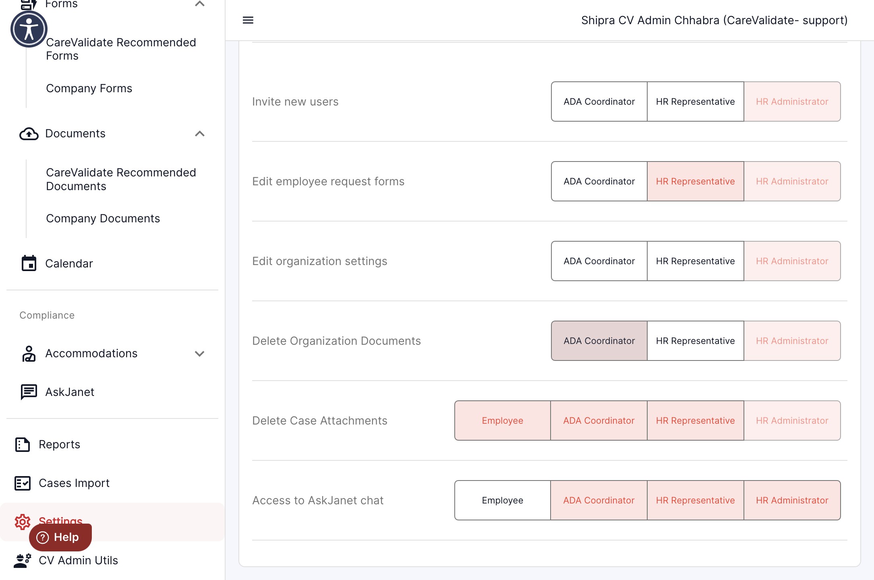Toggle HR Representative for Edit organization settings
Screen dimensions: 874x580
coord(696,261)
